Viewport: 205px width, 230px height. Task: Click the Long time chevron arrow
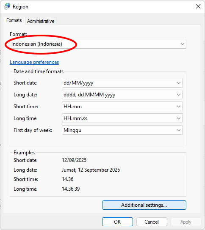(179, 118)
